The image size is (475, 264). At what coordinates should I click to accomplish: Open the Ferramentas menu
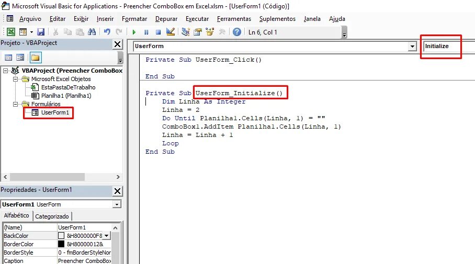point(234,19)
